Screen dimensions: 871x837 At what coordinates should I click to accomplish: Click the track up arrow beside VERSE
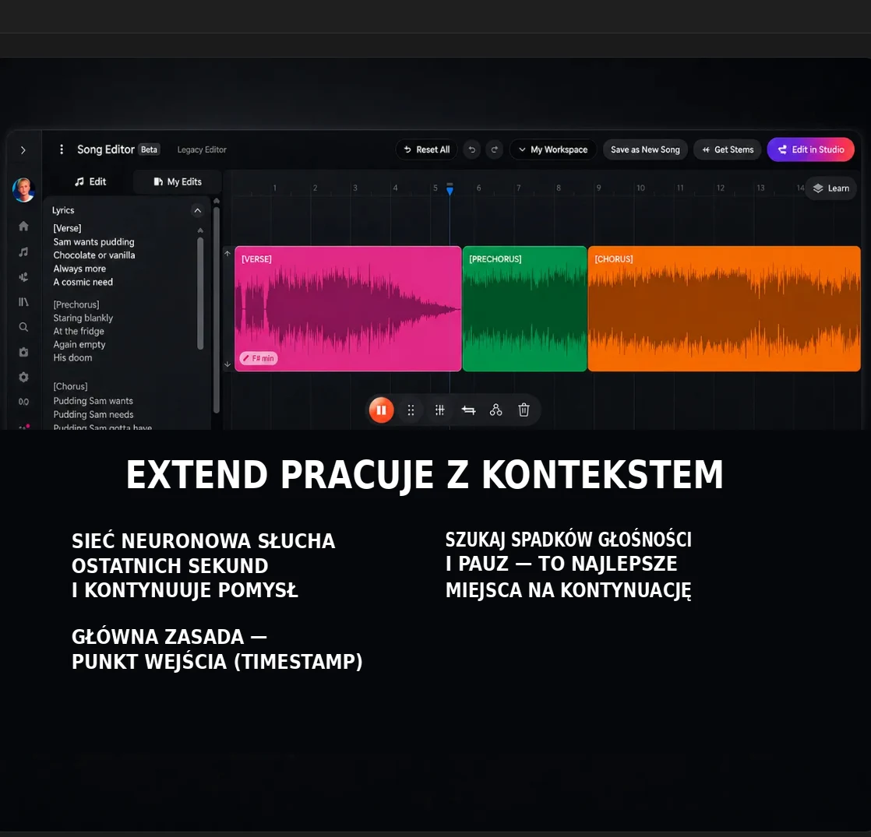(x=227, y=253)
